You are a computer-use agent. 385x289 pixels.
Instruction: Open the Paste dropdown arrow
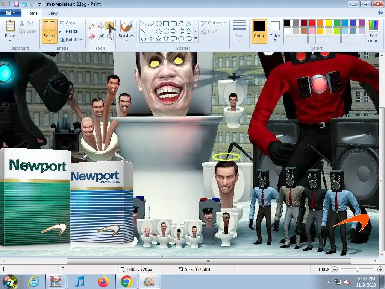pyautogui.click(x=10, y=41)
